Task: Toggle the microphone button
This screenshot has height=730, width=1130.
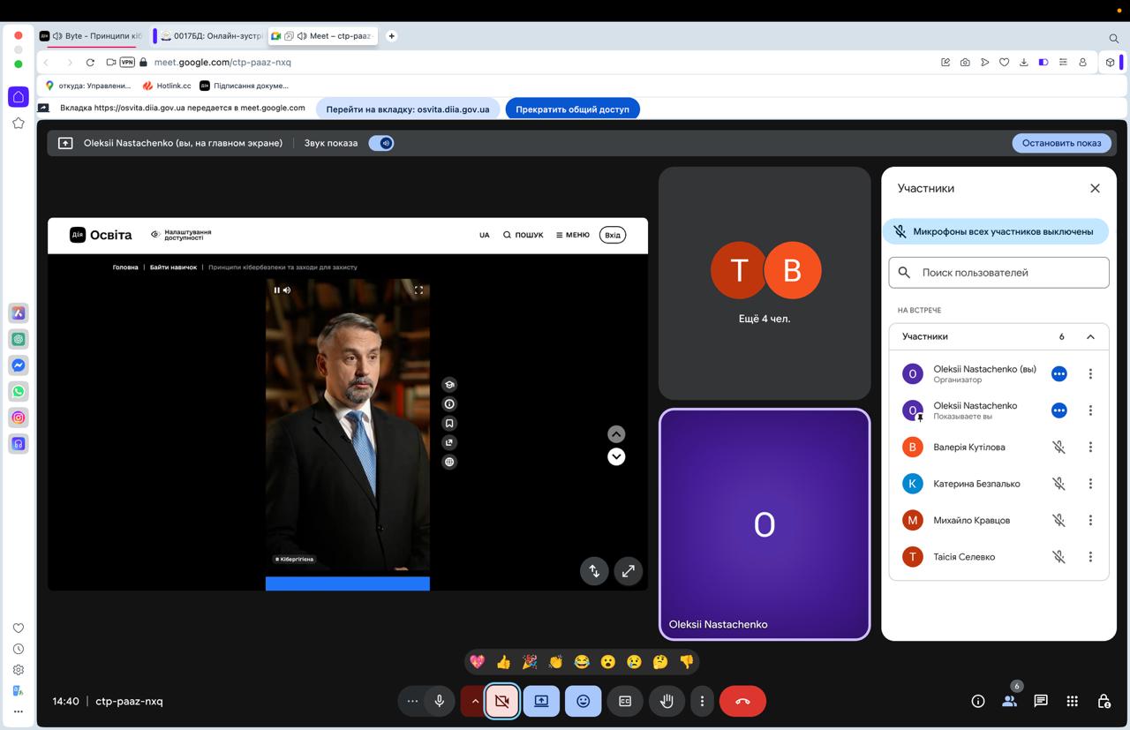Action: pyautogui.click(x=439, y=701)
